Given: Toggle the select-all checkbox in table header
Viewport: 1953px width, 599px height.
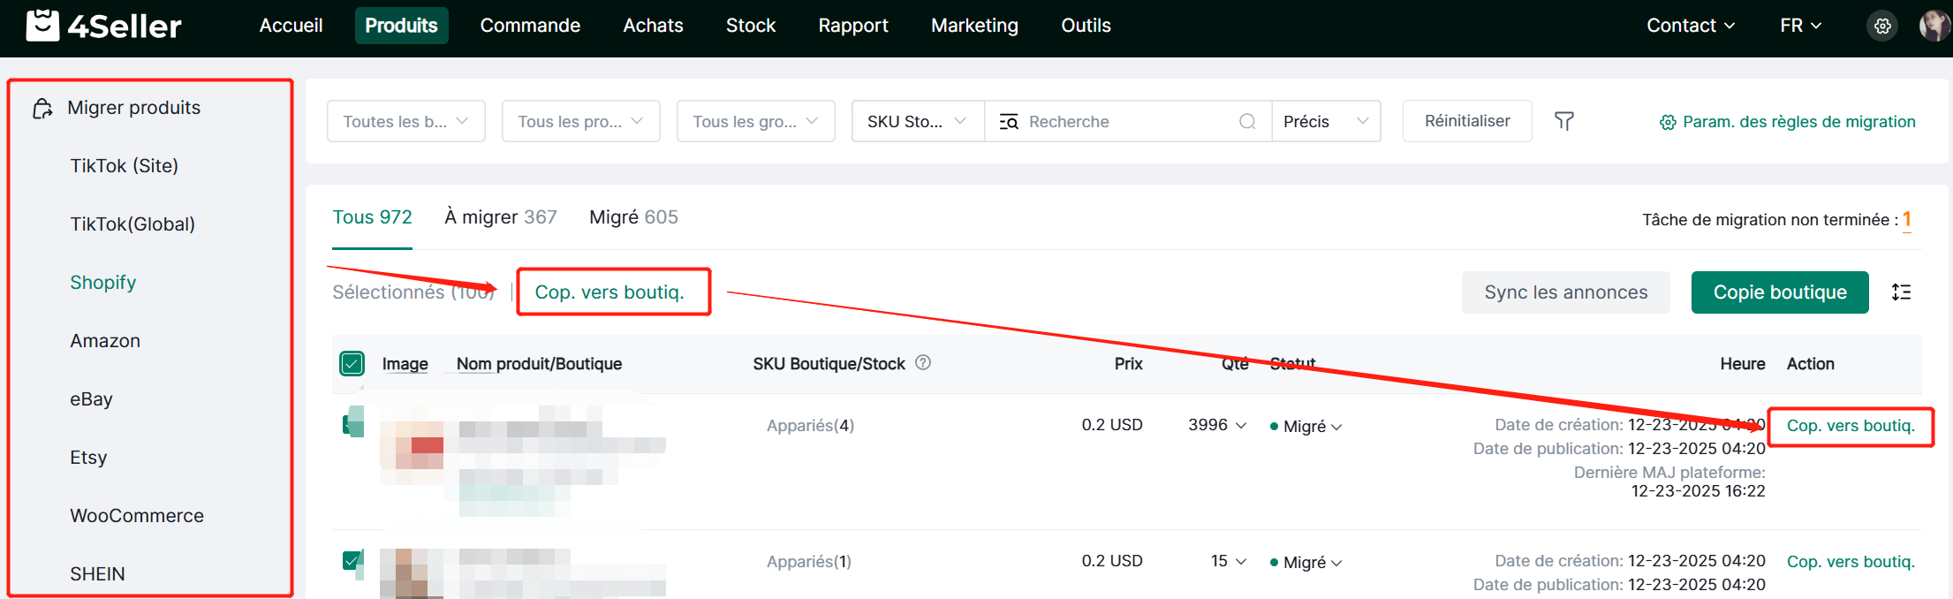Looking at the screenshot, I should 352,363.
